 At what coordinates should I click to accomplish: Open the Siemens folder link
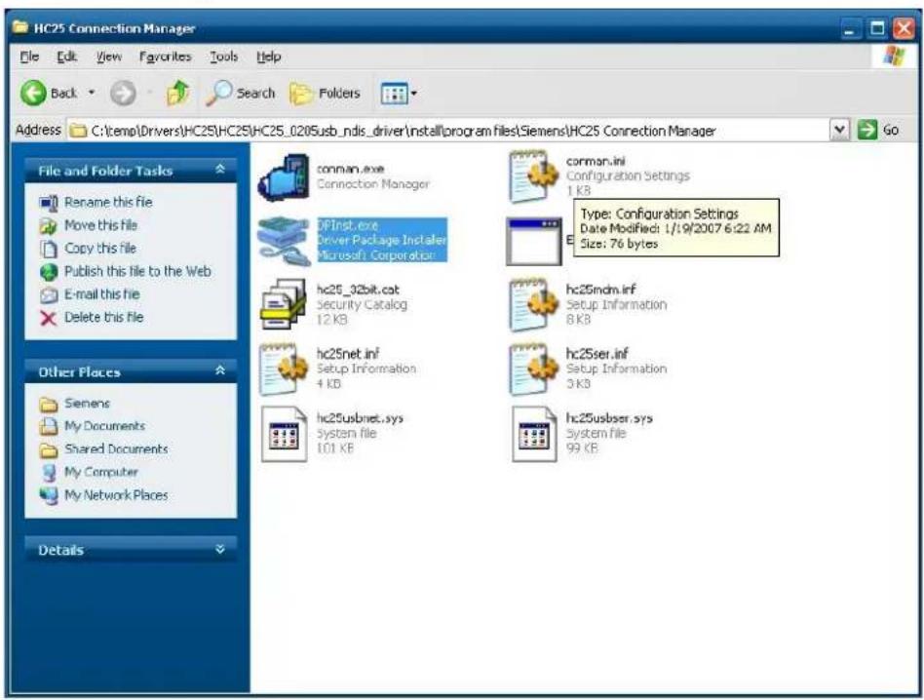point(87,403)
